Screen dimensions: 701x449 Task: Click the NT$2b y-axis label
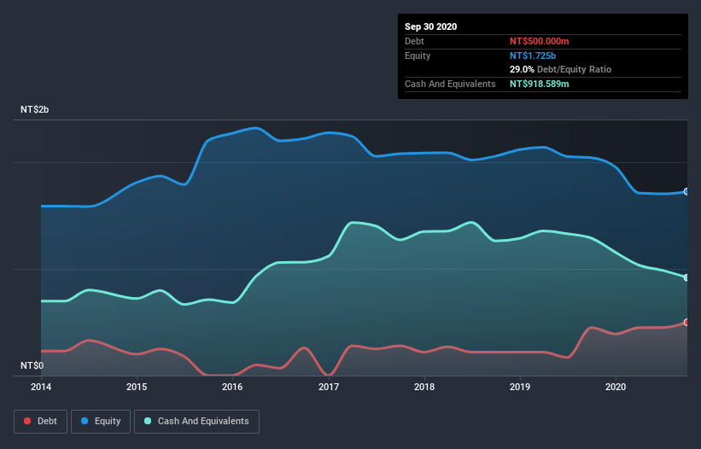(34, 109)
